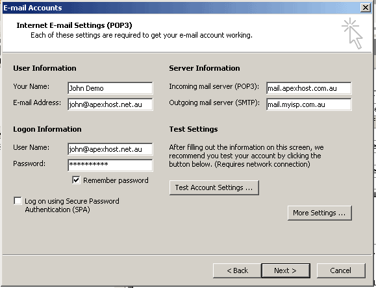
Task: Cancel the e-mail account setup
Action: point(341,270)
